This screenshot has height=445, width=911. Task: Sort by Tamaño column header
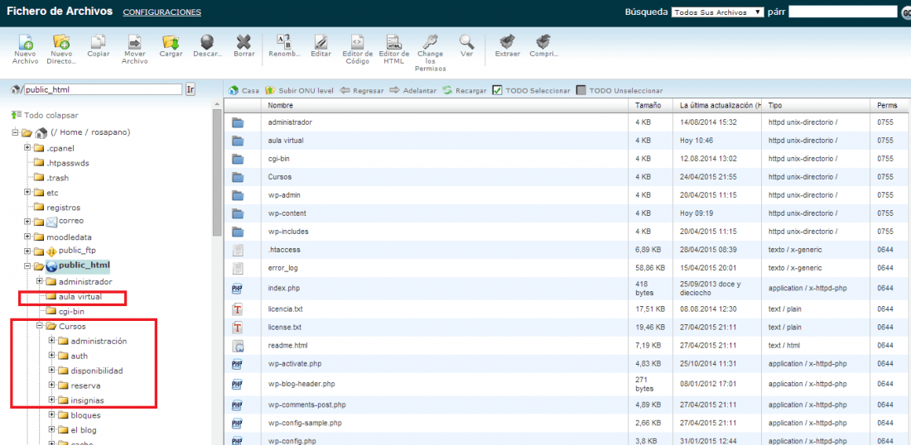[x=648, y=106]
